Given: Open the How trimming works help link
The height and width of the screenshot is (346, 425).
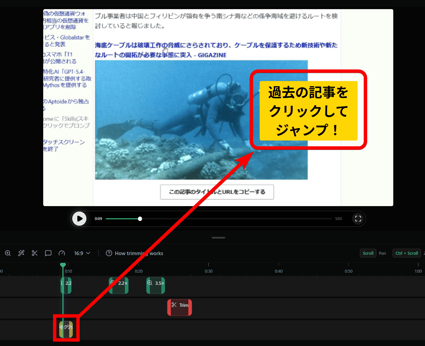Looking at the screenshot, I should pyautogui.click(x=134, y=253).
